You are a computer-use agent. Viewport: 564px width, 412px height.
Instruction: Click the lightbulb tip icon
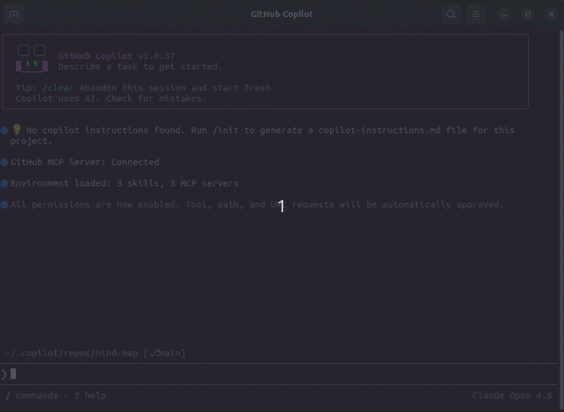click(x=17, y=130)
